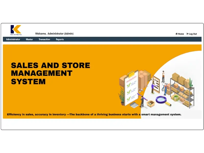Click the tagline about efficiency in sales
204x153 pixels.
[94, 114]
